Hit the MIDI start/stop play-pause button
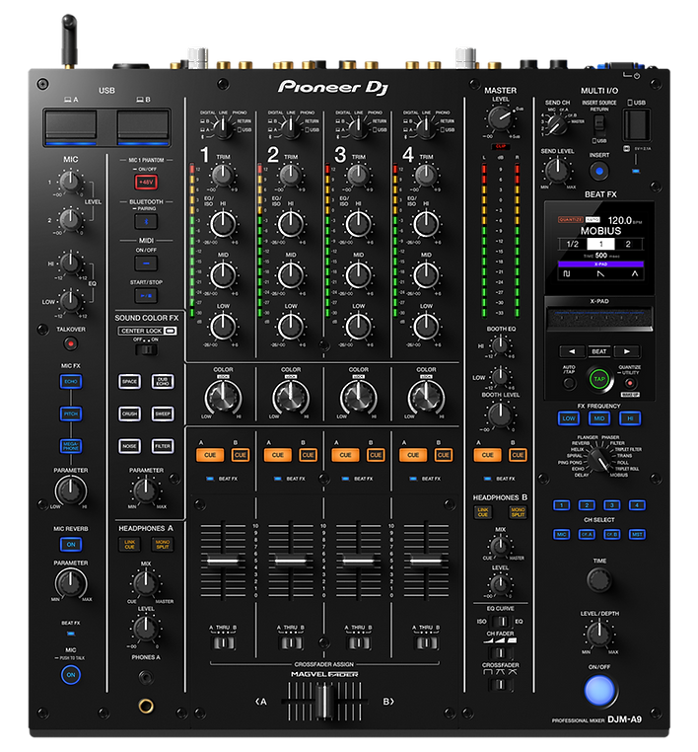 tap(146, 295)
